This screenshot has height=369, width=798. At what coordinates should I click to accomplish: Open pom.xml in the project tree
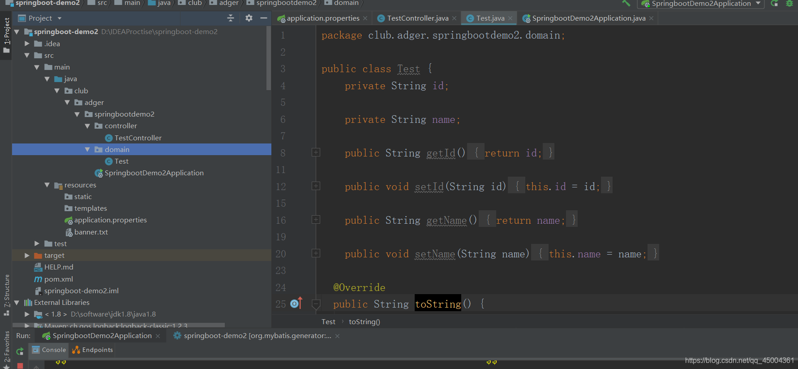coord(59,279)
